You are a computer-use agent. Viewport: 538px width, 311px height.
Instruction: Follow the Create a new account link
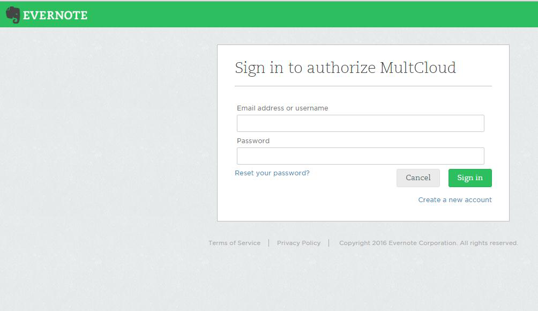pyautogui.click(x=455, y=200)
